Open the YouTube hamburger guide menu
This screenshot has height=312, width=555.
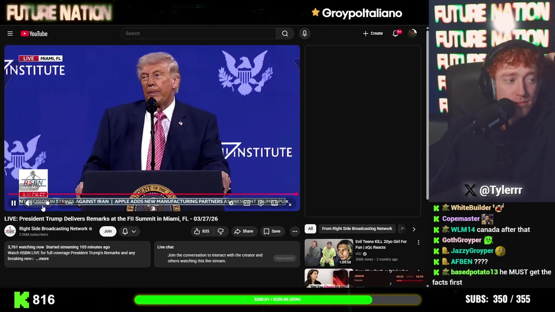[x=10, y=33]
